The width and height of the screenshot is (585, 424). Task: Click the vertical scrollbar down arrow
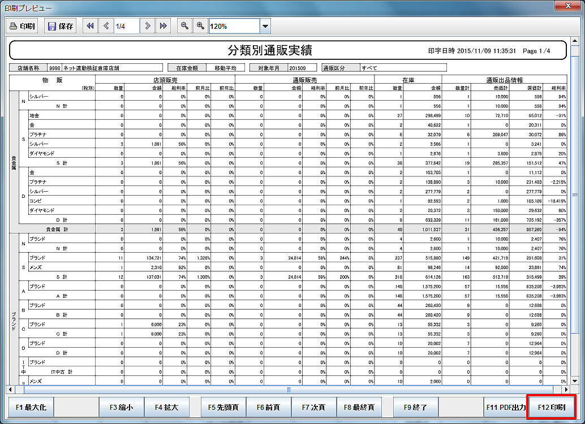coord(574,381)
